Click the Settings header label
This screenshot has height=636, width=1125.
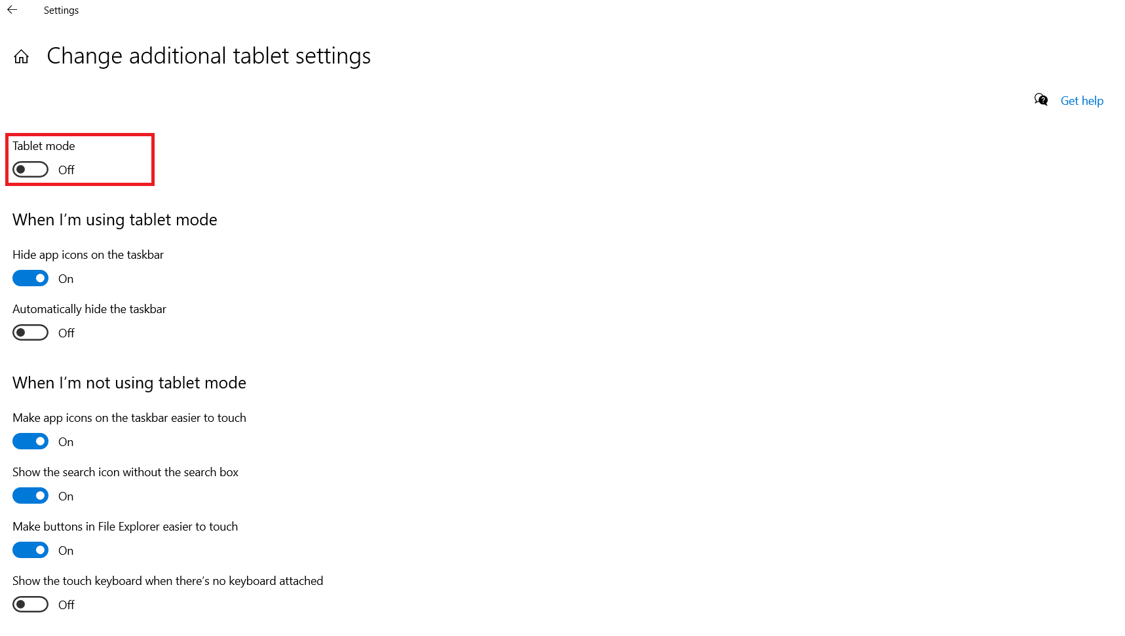tap(61, 10)
